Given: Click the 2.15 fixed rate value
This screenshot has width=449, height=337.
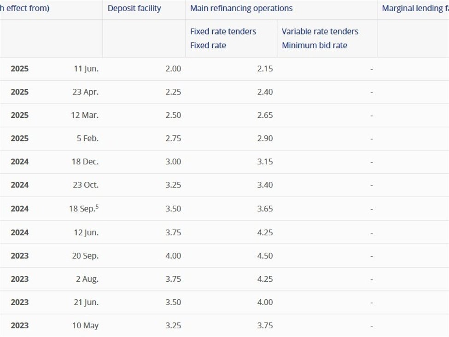Looking at the screenshot, I should click(265, 69).
